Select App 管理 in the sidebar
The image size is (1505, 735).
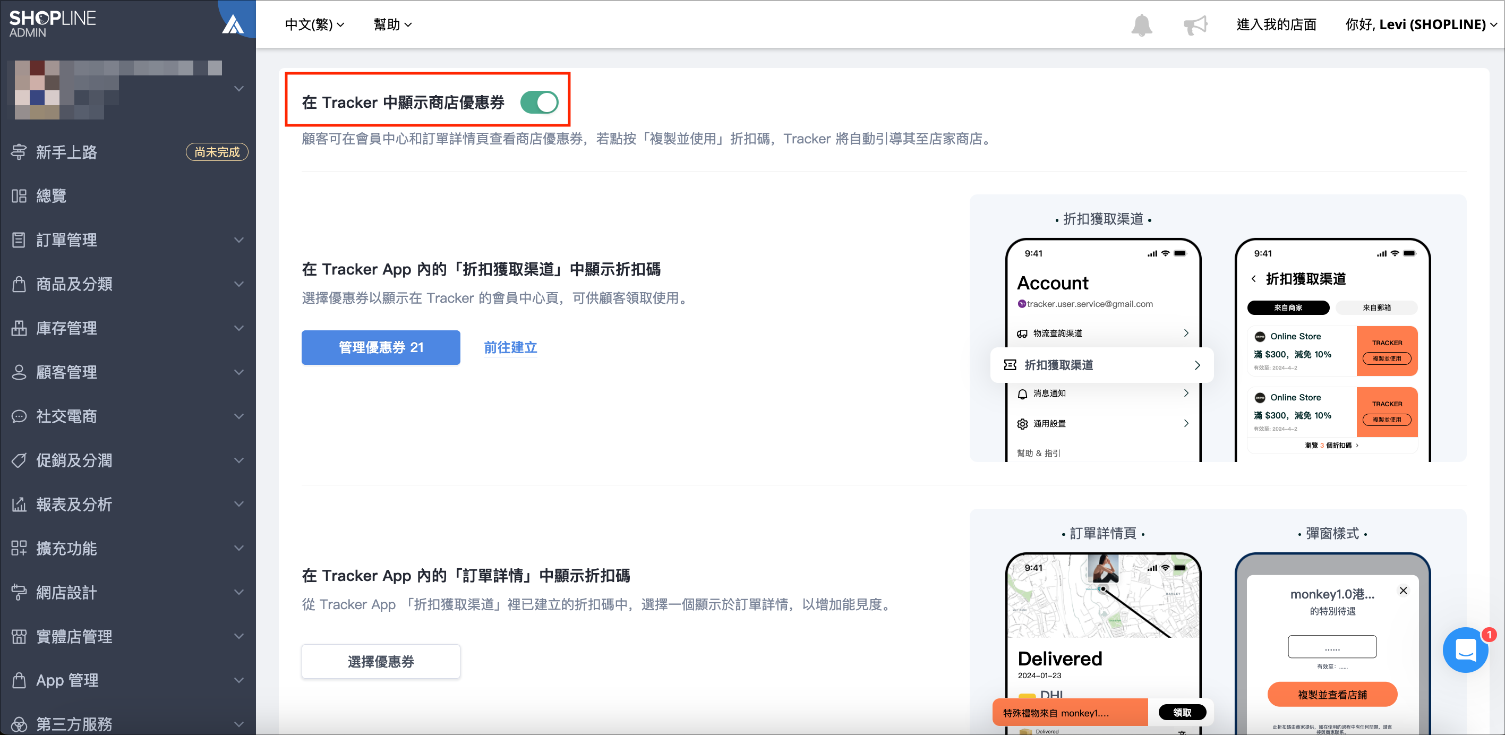coord(127,680)
